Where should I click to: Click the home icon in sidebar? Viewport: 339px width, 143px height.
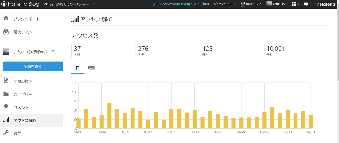coord(6,19)
